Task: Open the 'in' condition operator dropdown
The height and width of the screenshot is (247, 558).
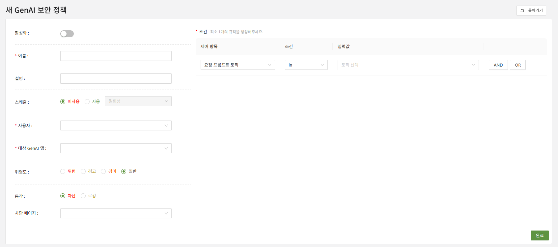Action: 306,65
